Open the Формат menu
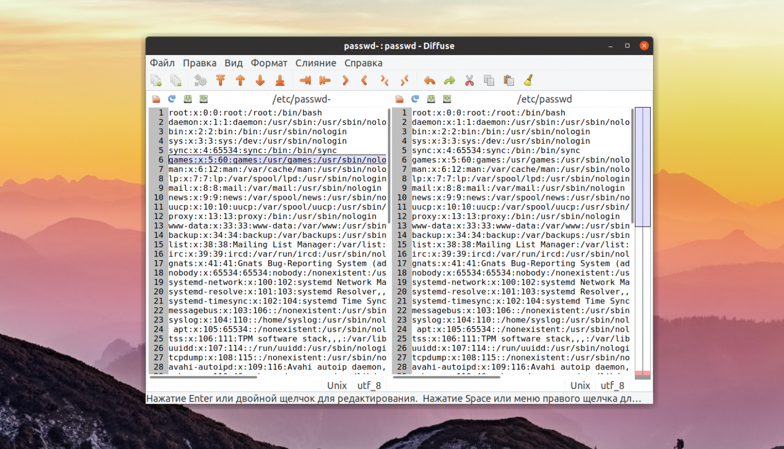 click(269, 63)
